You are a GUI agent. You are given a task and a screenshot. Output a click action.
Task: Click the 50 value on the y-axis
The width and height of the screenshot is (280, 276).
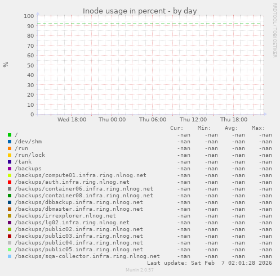point(30,65)
